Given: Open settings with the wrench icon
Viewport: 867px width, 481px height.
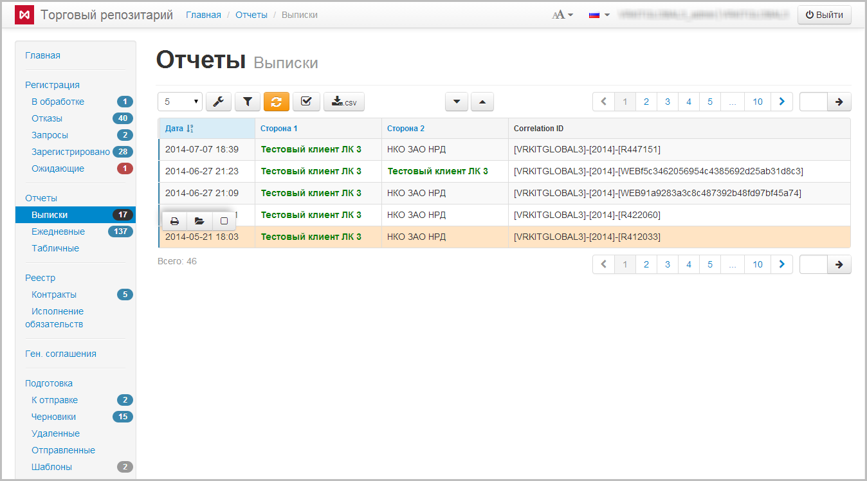Looking at the screenshot, I should tap(218, 102).
